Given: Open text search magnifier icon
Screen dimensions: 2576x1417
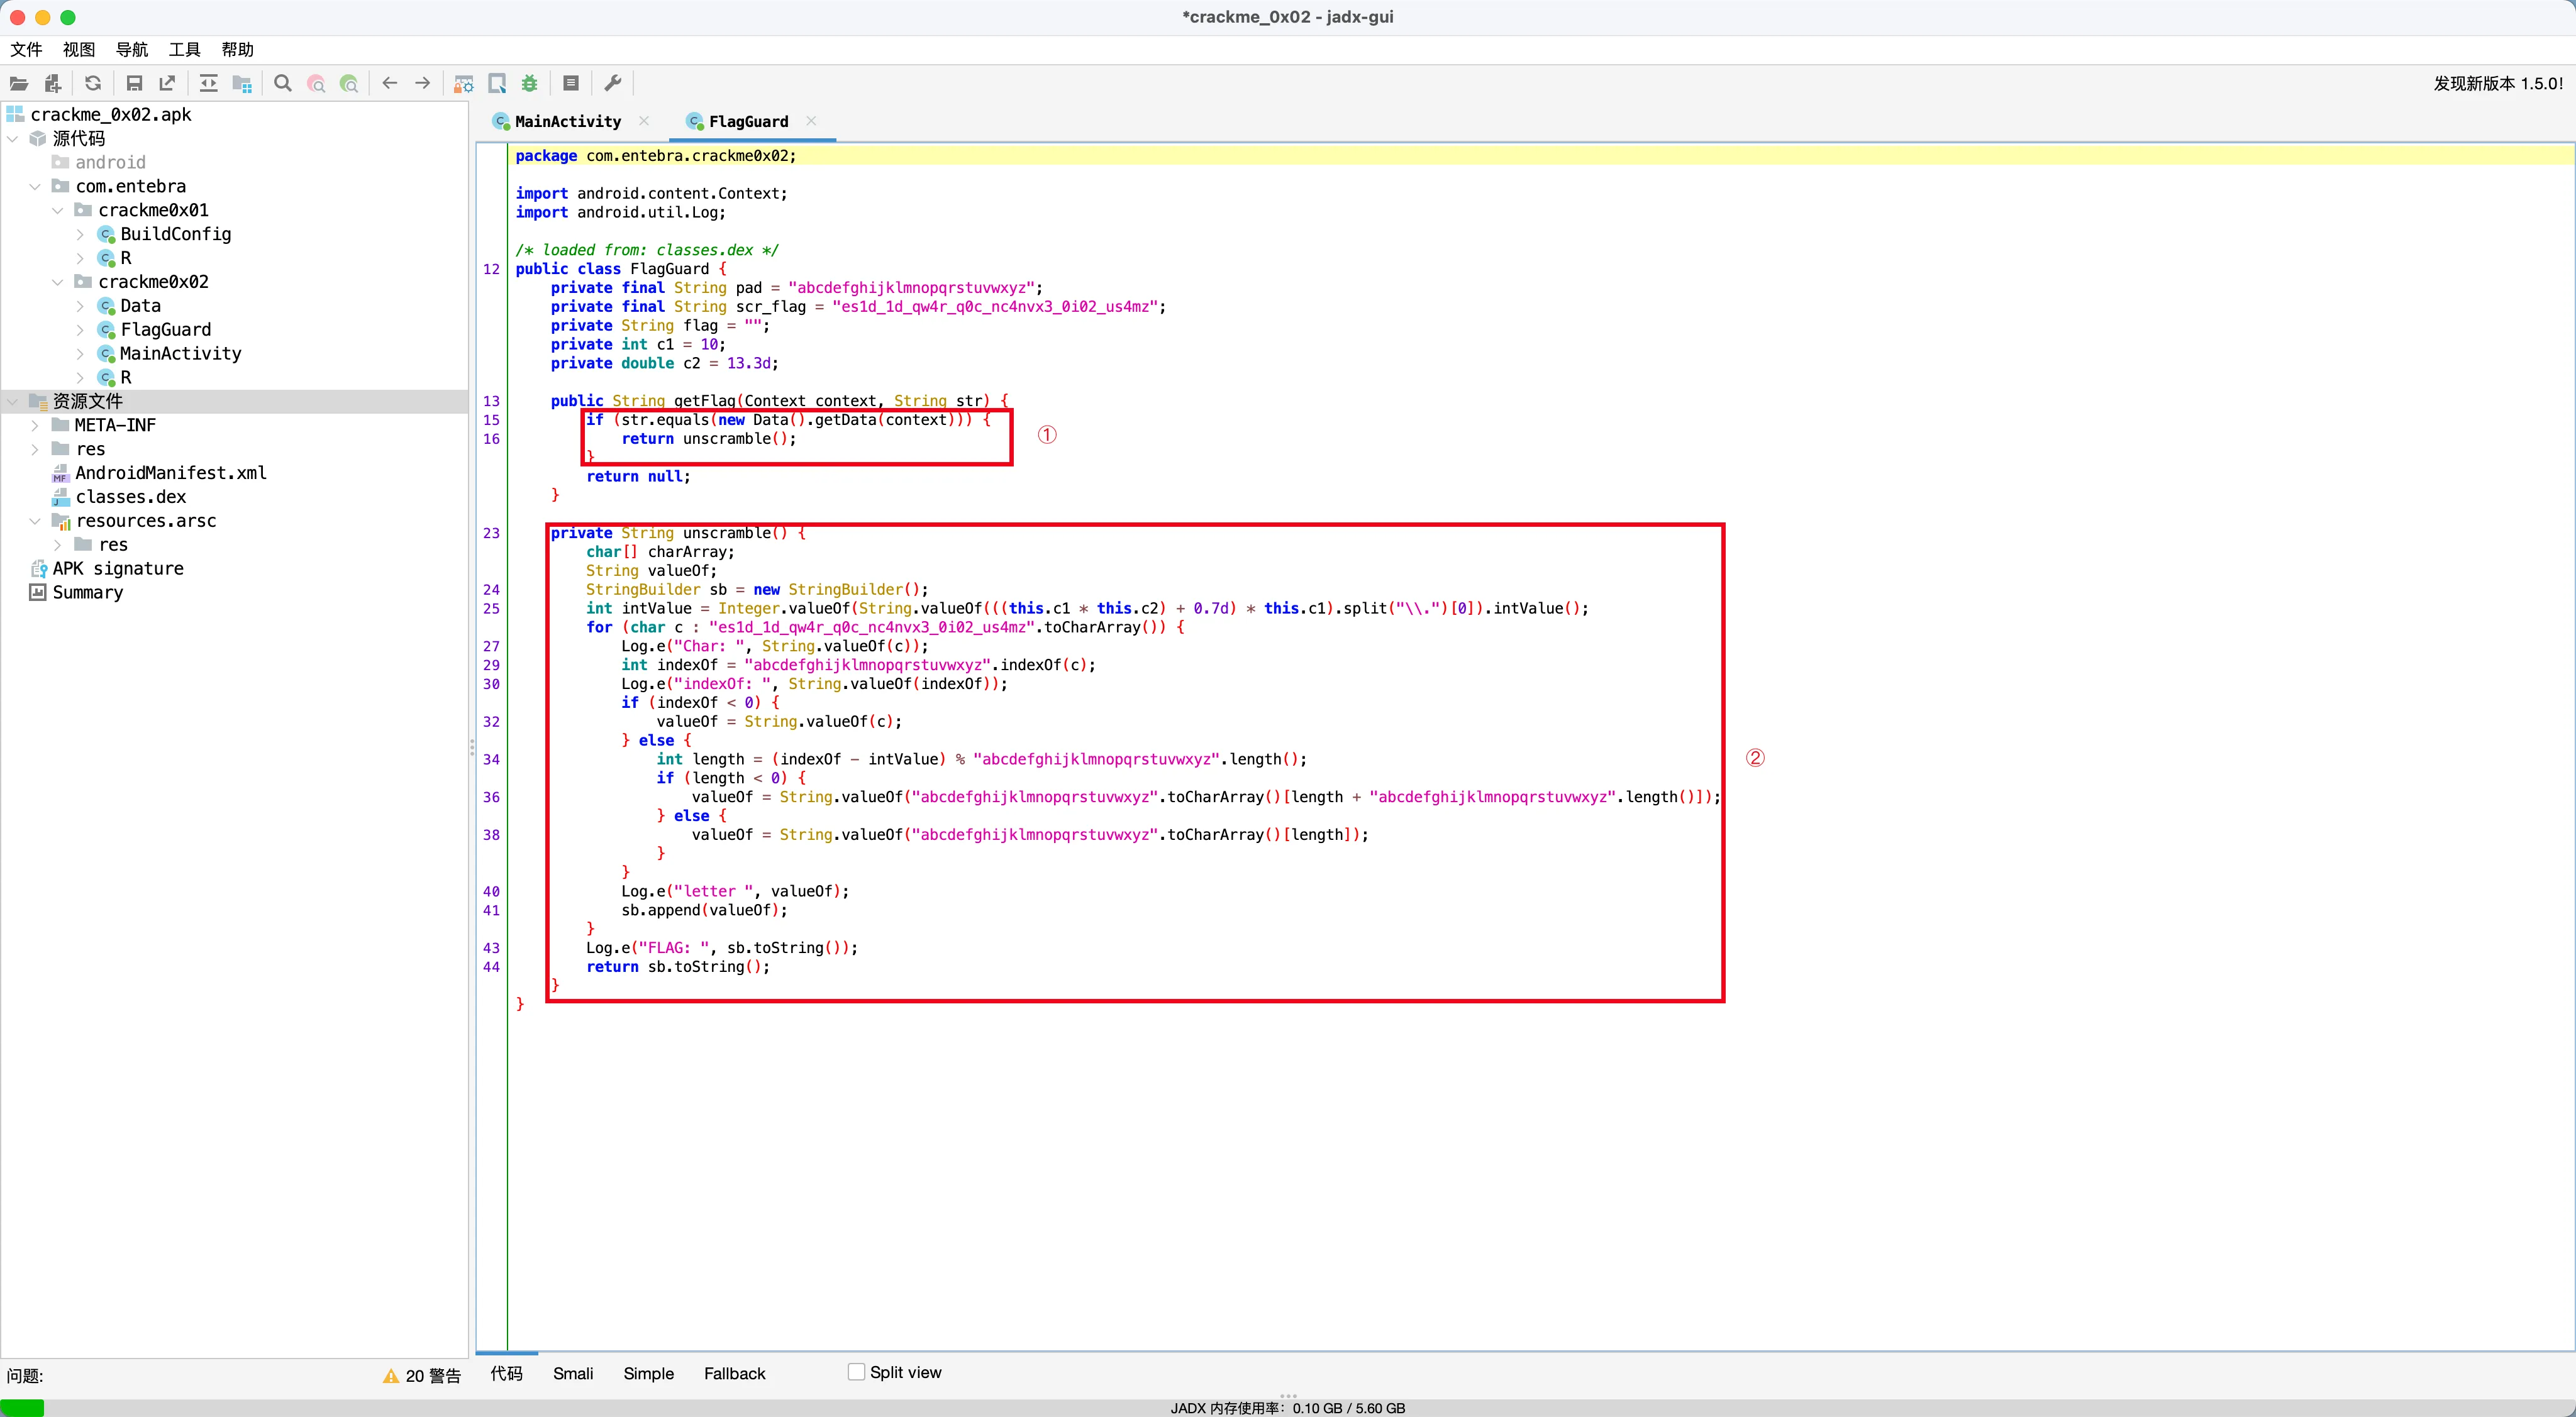Looking at the screenshot, I should pos(283,83).
